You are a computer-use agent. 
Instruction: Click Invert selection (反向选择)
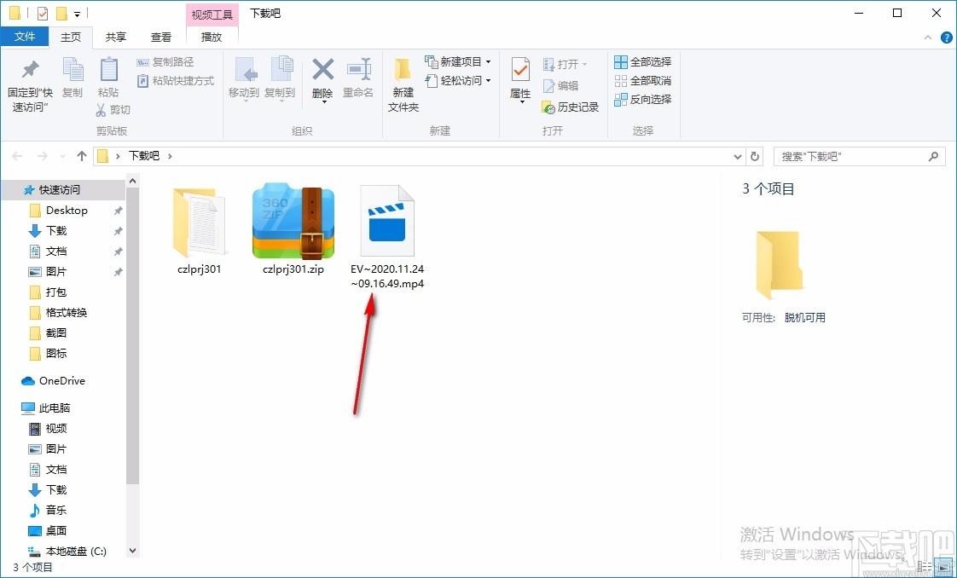(x=643, y=100)
